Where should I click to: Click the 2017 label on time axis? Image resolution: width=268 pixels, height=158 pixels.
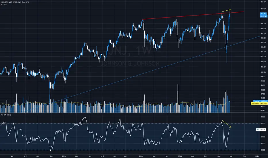(x=102, y=156)
